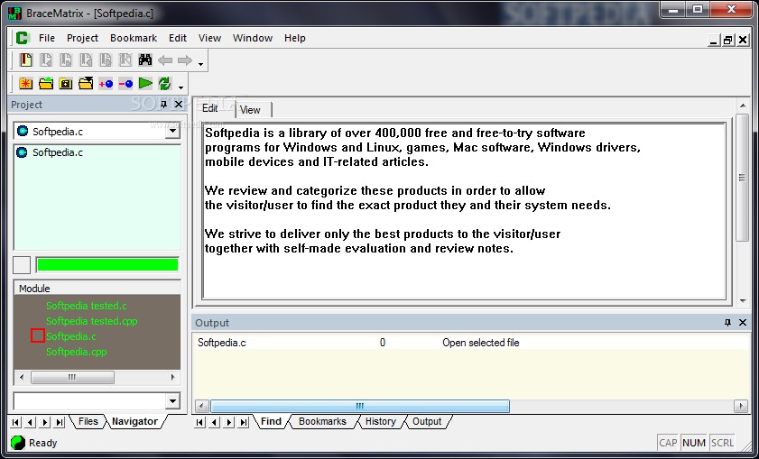This screenshot has width=759, height=459.
Task: Close the Output panel
Action: (x=743, y=322)
